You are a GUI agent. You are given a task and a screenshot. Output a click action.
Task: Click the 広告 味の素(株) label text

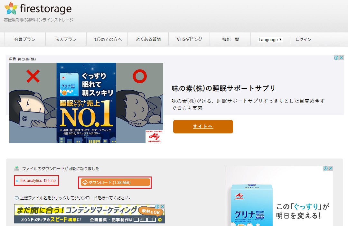point(23,59)
